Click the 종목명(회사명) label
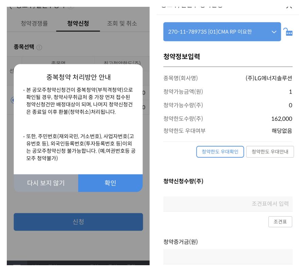This screenshot has height=272, width=306. [x=181, y=78]
